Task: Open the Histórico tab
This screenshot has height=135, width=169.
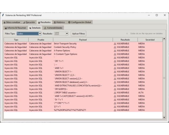Action: pos(59,22)
